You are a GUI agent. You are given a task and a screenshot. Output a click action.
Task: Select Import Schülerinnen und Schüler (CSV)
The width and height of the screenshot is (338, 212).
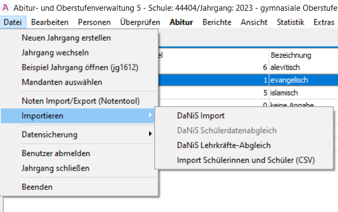pos(246,160)
